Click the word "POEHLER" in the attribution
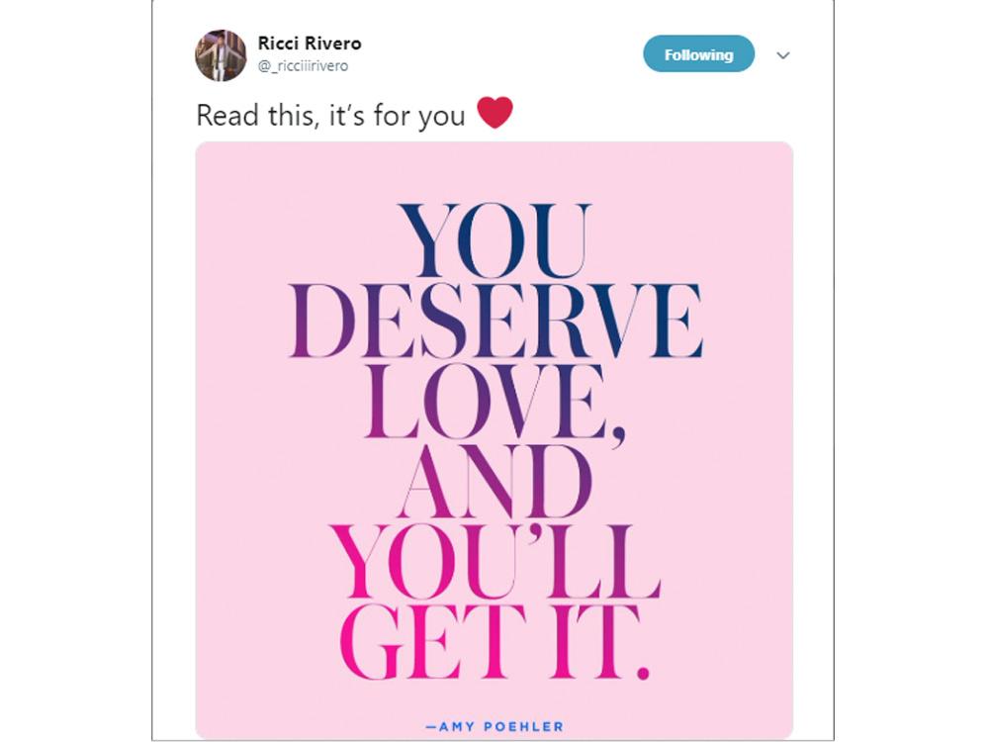This screenshot has width=989, height=742. click(x=525, y=727)
